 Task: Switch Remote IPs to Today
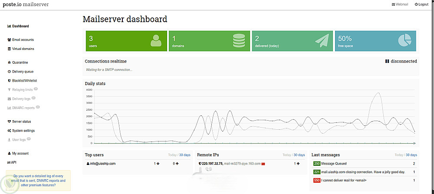[287, 155]
